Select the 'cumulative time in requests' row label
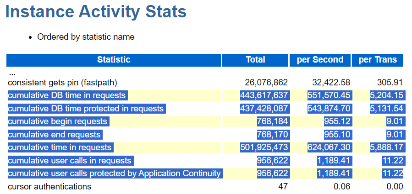412x194 pixels. (x=60, y=147)
